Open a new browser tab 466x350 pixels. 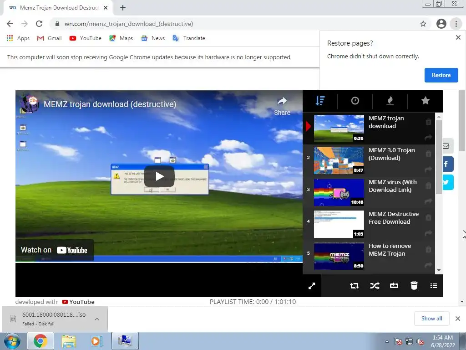pos(123,8)
